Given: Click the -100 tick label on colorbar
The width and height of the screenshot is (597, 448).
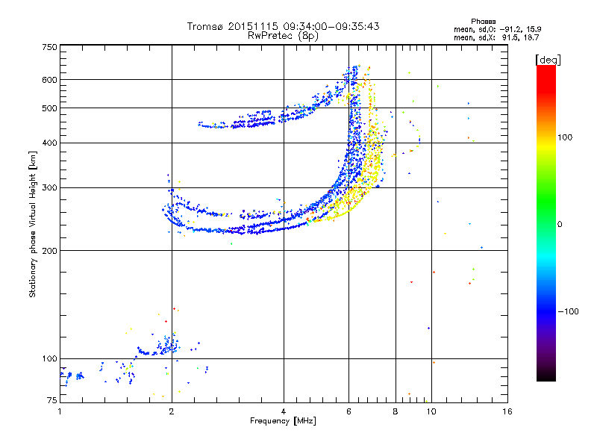Looking at the screenshot, I should click(x=568, y=311).
